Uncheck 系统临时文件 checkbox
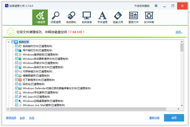Image resolution: width=190 pixels, height=127 pixels. click(17, 46)
